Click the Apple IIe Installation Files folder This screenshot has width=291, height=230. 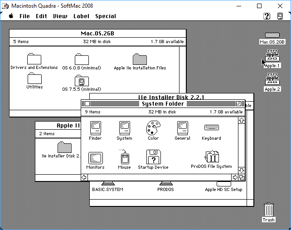pyautogui.click(x=140, y=59)
